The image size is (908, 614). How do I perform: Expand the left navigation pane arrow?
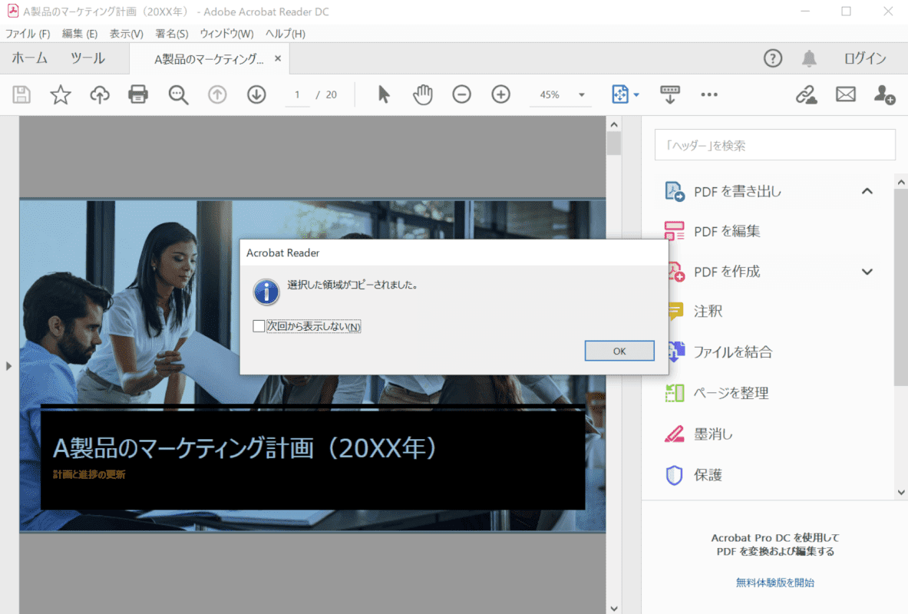(x=8, y=366)
